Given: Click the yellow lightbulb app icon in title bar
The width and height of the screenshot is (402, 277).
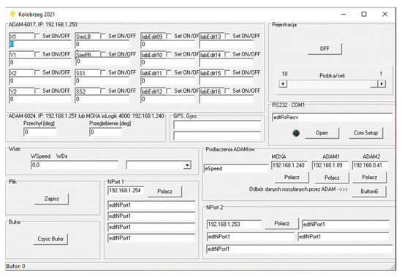Looking at the screenshot, I should point(12,14).
